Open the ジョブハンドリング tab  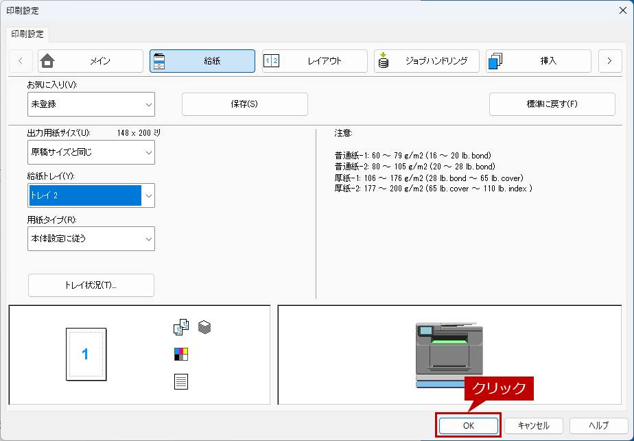point(426,61)
